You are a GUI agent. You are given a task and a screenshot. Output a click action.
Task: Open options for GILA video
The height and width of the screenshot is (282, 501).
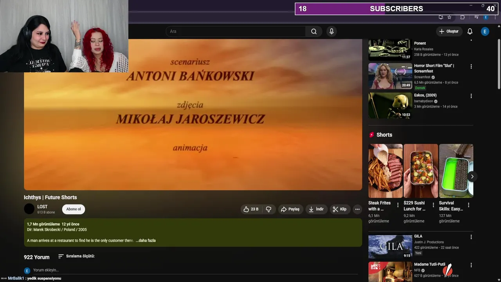click(471, 237)
